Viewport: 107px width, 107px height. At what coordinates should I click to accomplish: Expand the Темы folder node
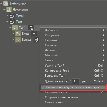pyautogui.click(x=7, y=16)
